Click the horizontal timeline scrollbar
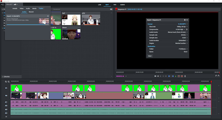The image size is (222, 120). pos(111,117)
